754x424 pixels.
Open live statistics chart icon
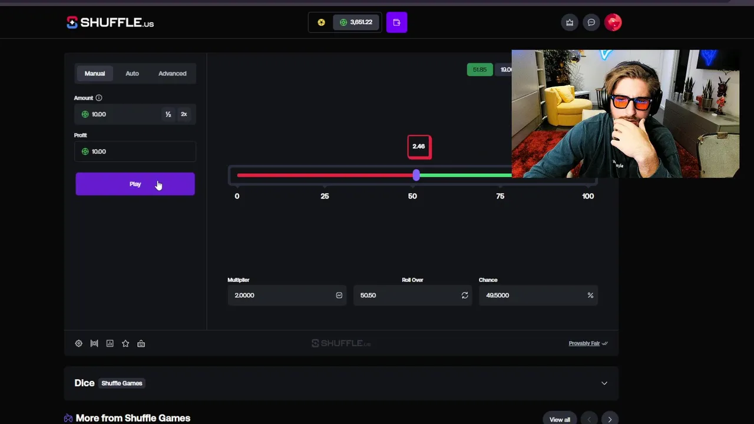click(x=110, y=343)
